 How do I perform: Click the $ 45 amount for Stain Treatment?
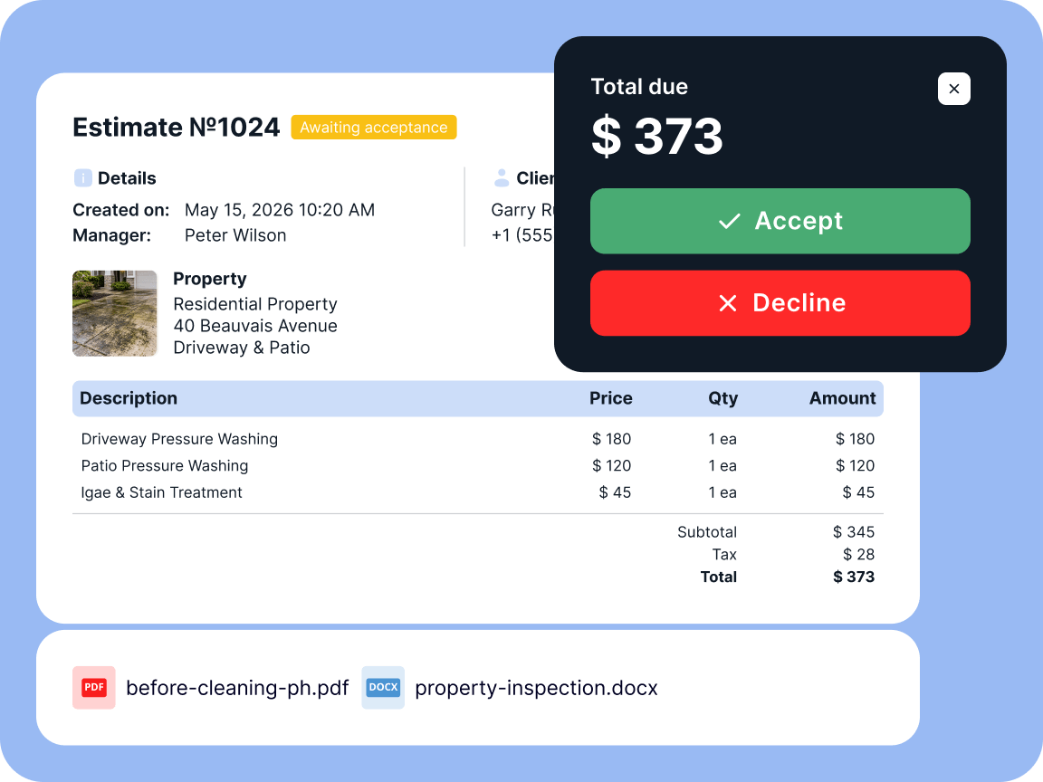click(x=858, y=492)
